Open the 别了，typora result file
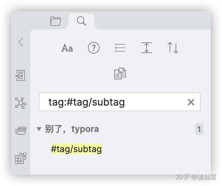The image size is (222, 186). pos(72,129)
